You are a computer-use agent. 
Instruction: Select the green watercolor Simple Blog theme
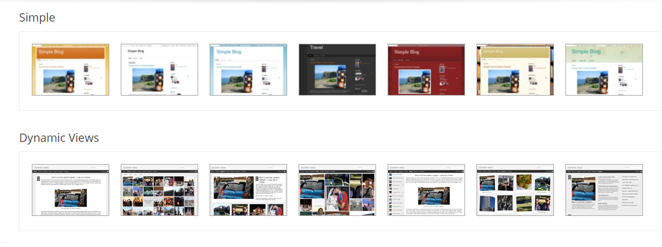click(604, 70)
